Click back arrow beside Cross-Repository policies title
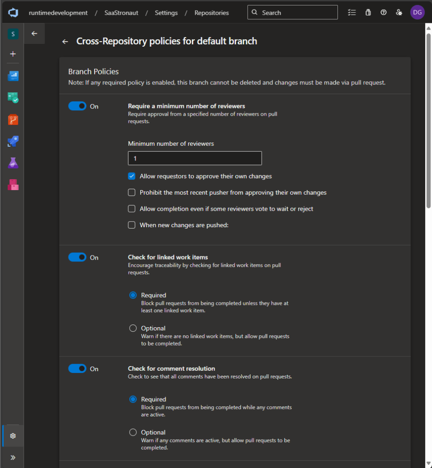This screenshot has width=432, height=468. click(x=65, y=42)
